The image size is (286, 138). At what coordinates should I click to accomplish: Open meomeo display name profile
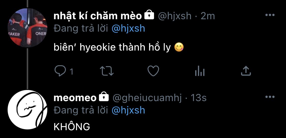point(75,98)
